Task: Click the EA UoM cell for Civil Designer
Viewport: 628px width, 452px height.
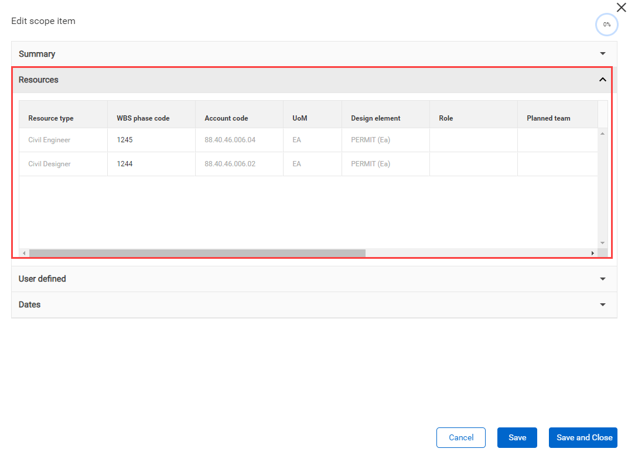Action: (312, 164)
